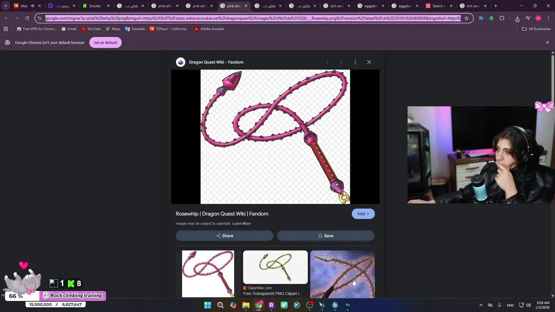555x312 pixels.
Task: Open the Chrome profile avatar
Action: click(538, 18)
